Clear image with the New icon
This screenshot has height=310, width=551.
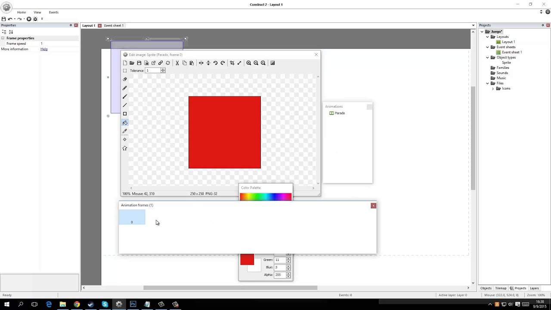click(125, 63)
